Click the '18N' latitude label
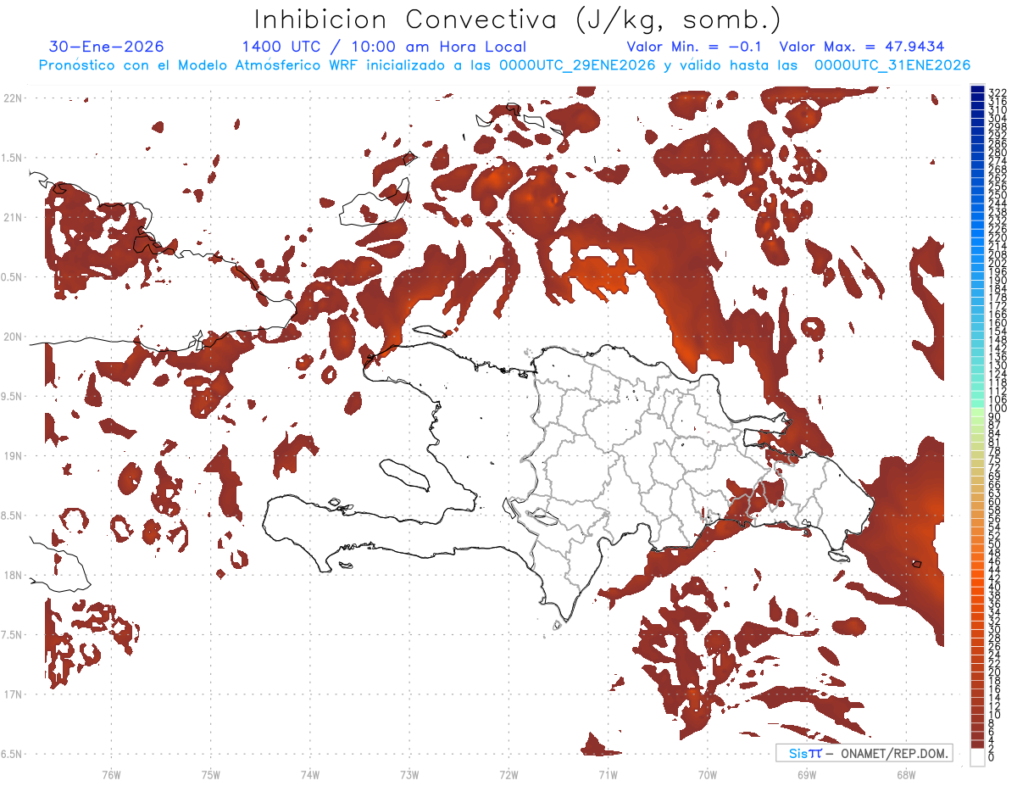The height and width of the screenshot is (786, 1017). [x=12, y=575]
